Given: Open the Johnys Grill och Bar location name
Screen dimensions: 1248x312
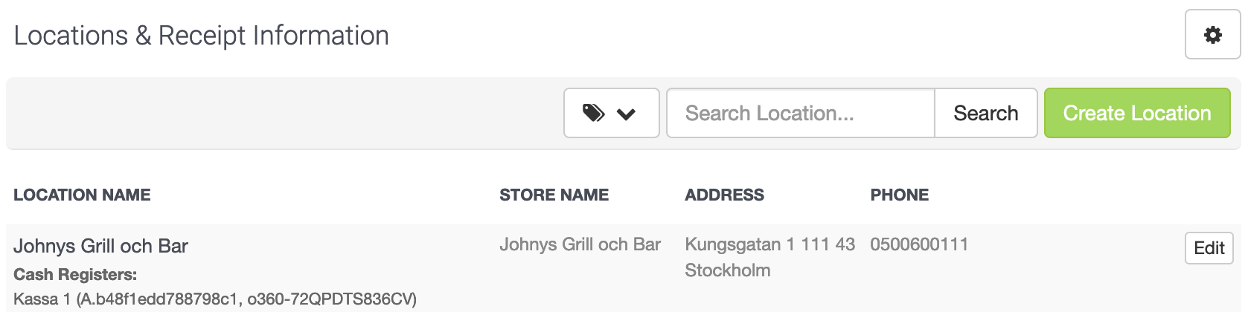Looking at the screenshot, I should [100, 246].
